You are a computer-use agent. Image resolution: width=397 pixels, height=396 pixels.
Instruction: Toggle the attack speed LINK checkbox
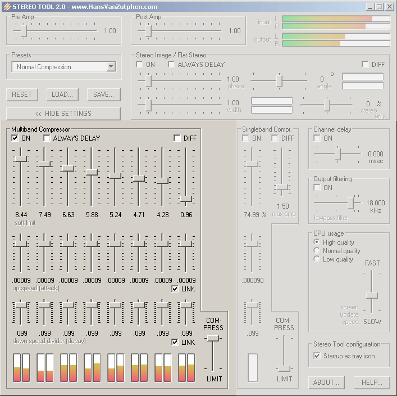175,289
